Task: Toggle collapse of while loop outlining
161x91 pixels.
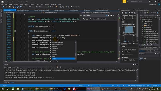Action: point(15,31)
